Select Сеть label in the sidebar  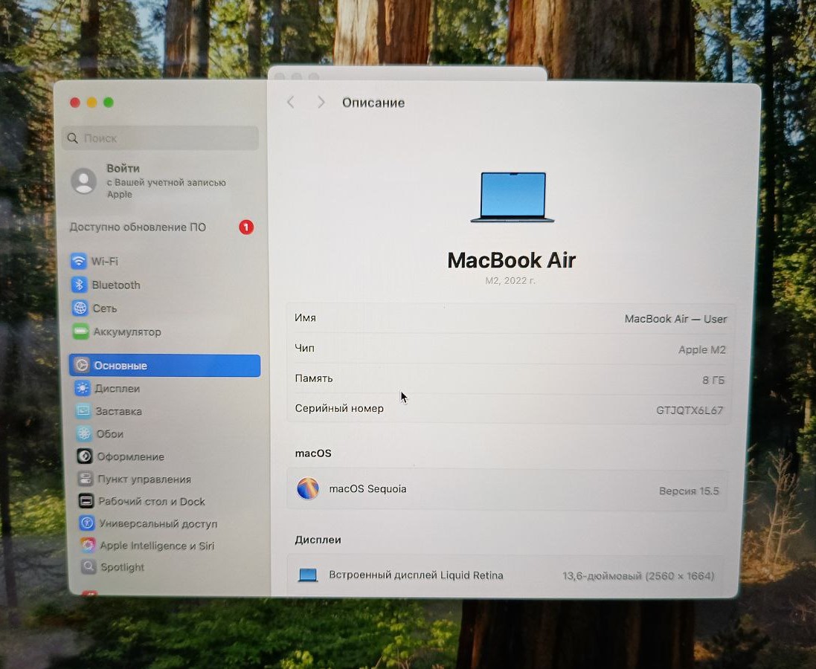point(105,308)
